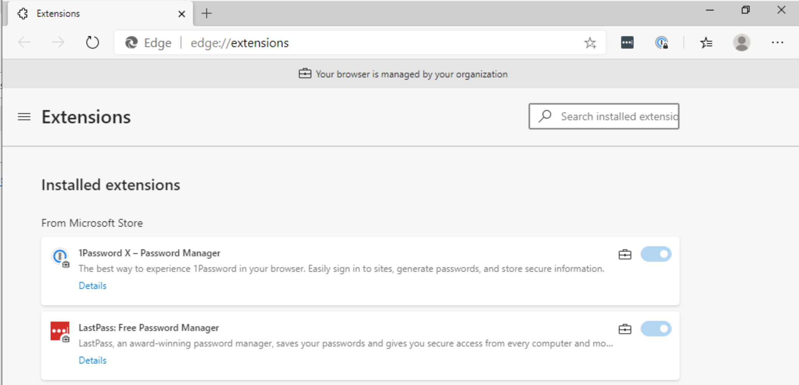Click the managed briefcase icon for 1Password X
The width and height of the screenshot is (799, 385).
pos(625,255)
